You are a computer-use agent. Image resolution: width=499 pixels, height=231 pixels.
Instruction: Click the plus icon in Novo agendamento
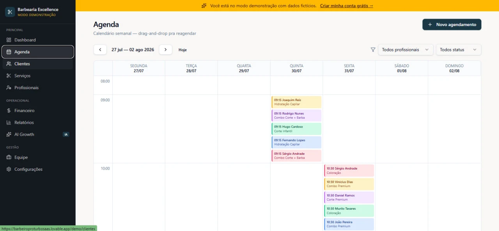coord(430,24)
